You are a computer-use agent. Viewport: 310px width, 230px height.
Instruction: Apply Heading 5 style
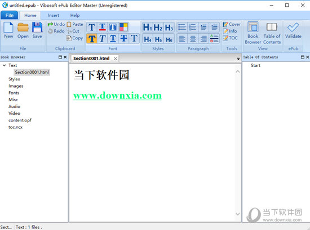(158, 39)
